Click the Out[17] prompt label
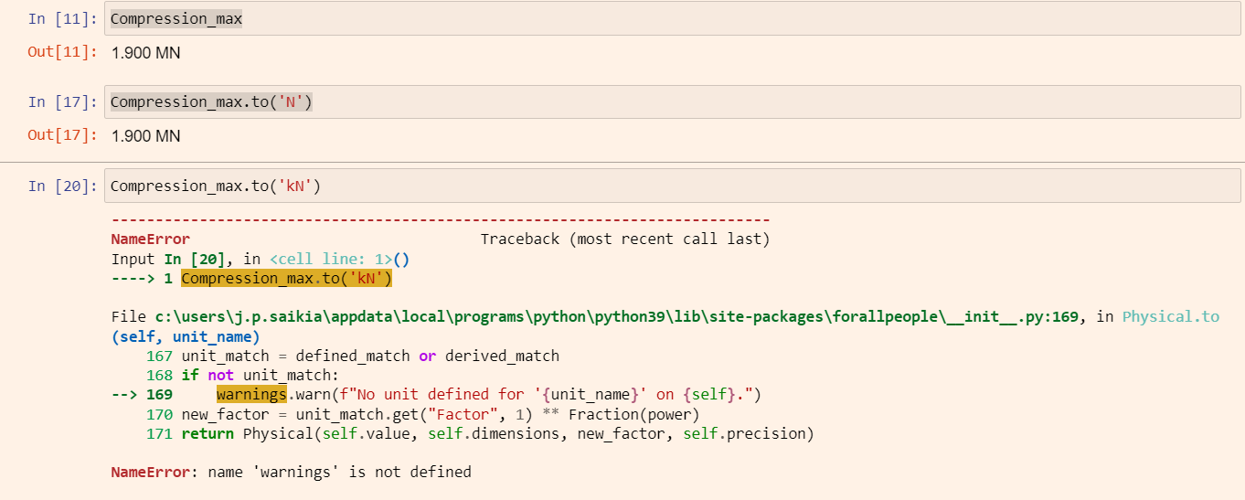 [x=63, y=136]
